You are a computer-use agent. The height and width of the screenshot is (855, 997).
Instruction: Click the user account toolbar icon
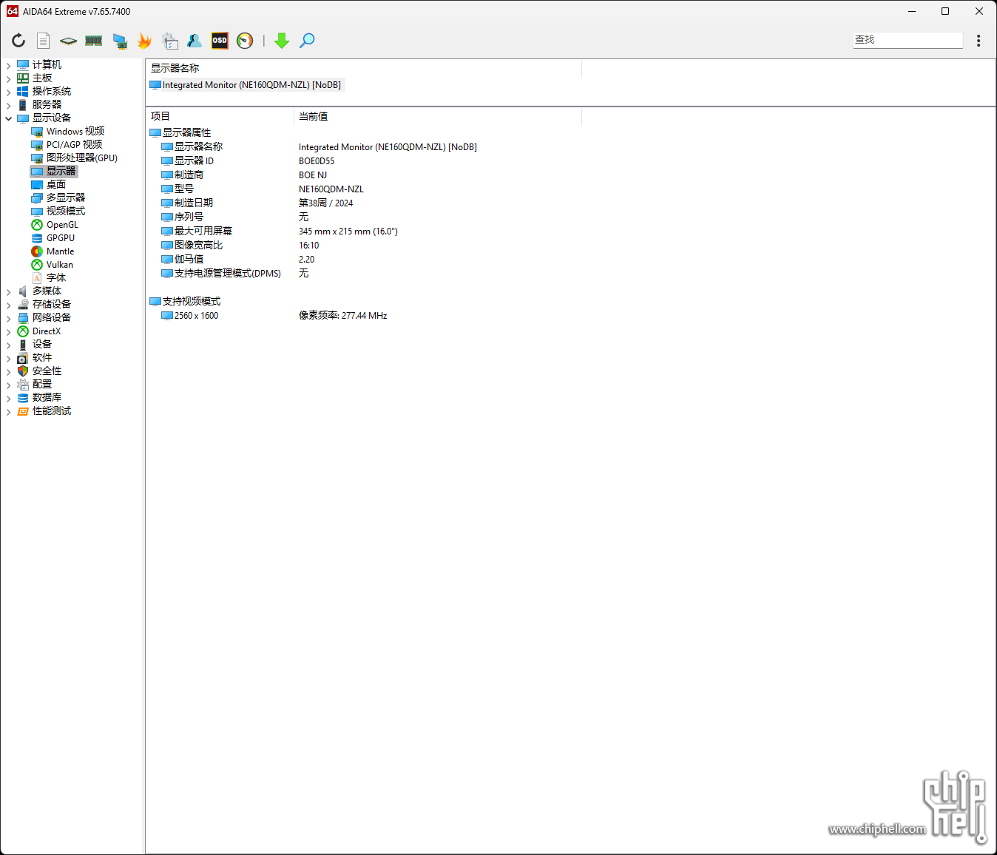[195, 41]
